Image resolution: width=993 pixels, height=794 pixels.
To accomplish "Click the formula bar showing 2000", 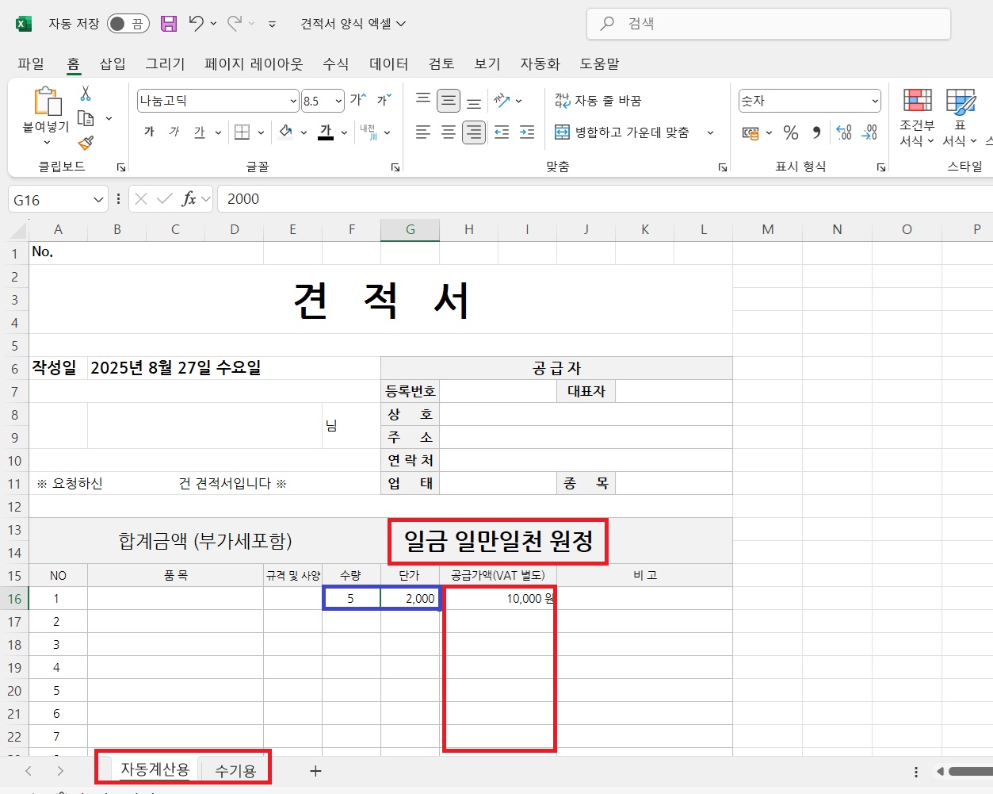I will (605, 199).
